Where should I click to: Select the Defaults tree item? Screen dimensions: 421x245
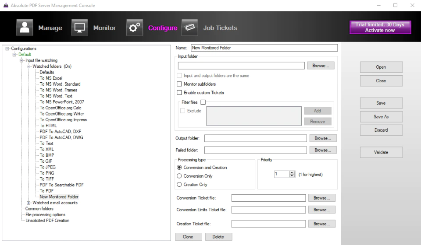(x=47, y=72)
